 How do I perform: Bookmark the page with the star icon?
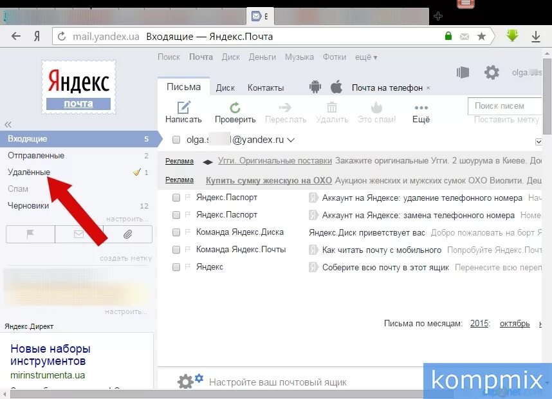pos(481,36)
